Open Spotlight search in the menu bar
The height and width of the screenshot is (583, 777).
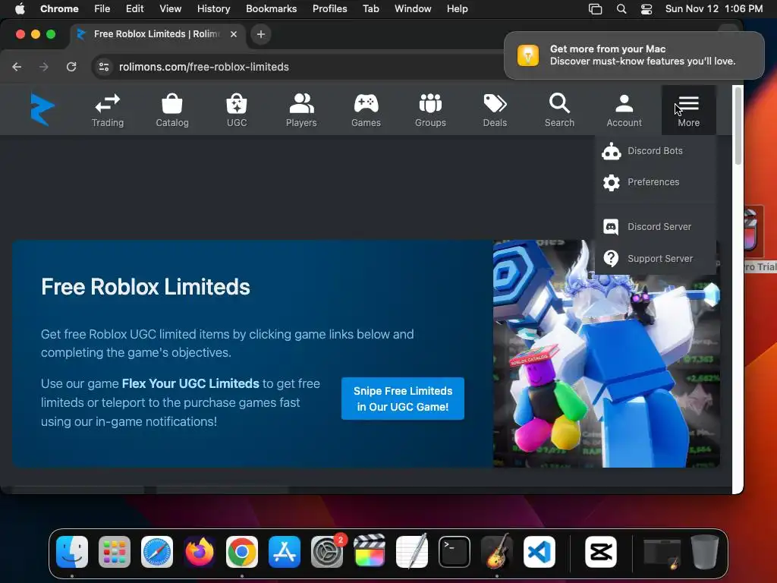[x=621, y=8]
